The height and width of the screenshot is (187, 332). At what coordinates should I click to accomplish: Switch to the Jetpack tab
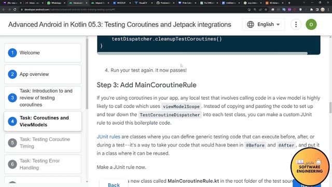coord(100,3)
